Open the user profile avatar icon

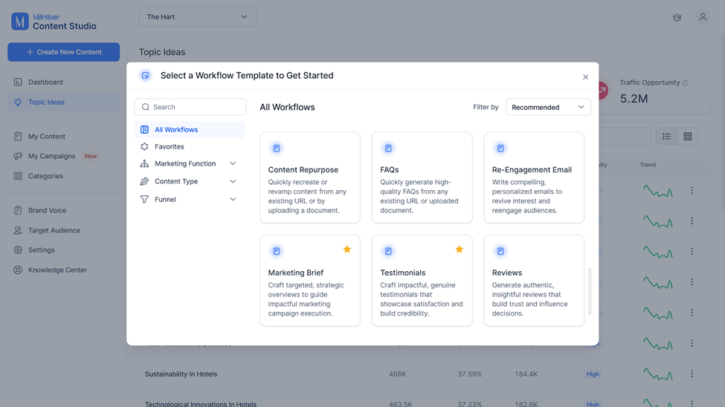703,17
